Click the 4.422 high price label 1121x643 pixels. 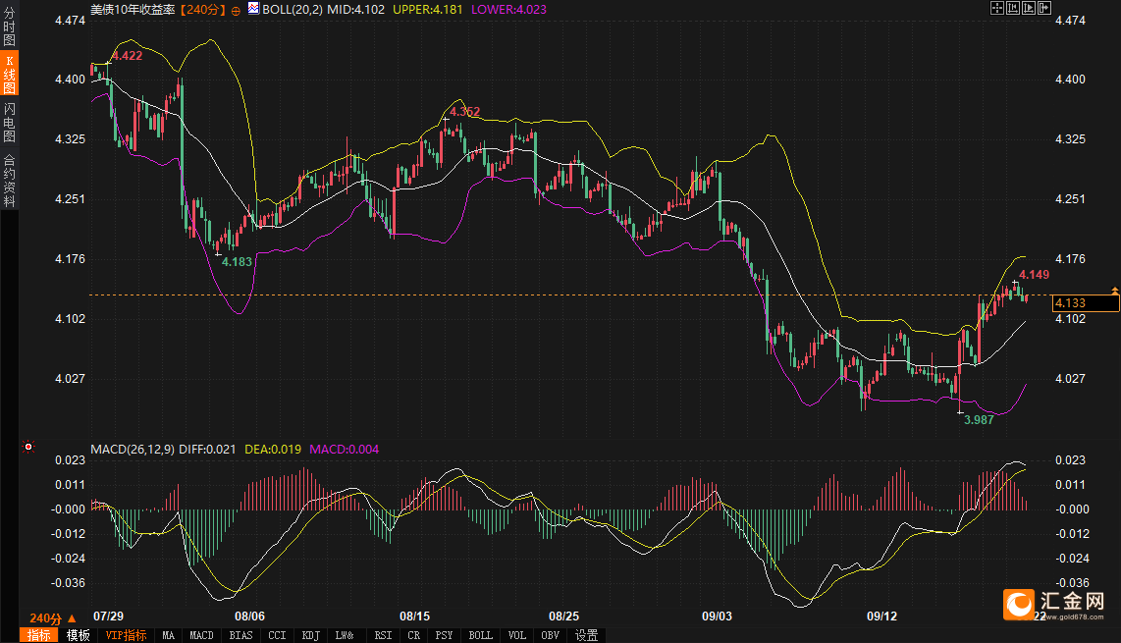pos(128,56)
